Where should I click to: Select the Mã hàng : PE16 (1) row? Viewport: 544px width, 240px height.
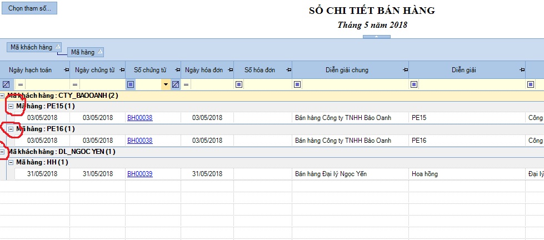(276, 129)
